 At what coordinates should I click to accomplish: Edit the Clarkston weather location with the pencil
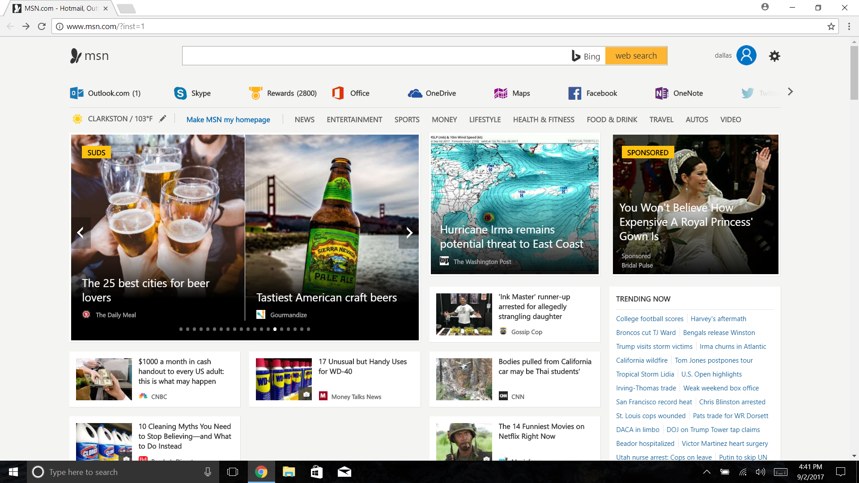click(x=162, y=119)
